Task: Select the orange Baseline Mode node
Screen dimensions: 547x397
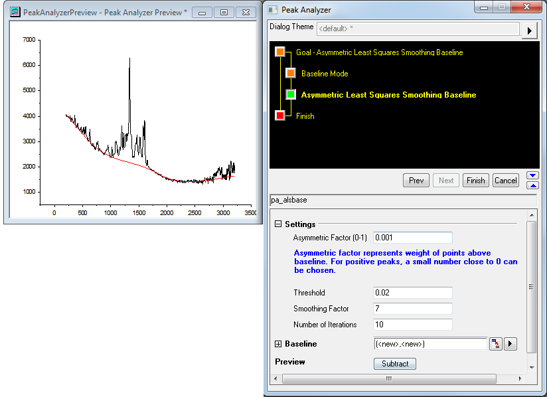Action: [291, 73]
